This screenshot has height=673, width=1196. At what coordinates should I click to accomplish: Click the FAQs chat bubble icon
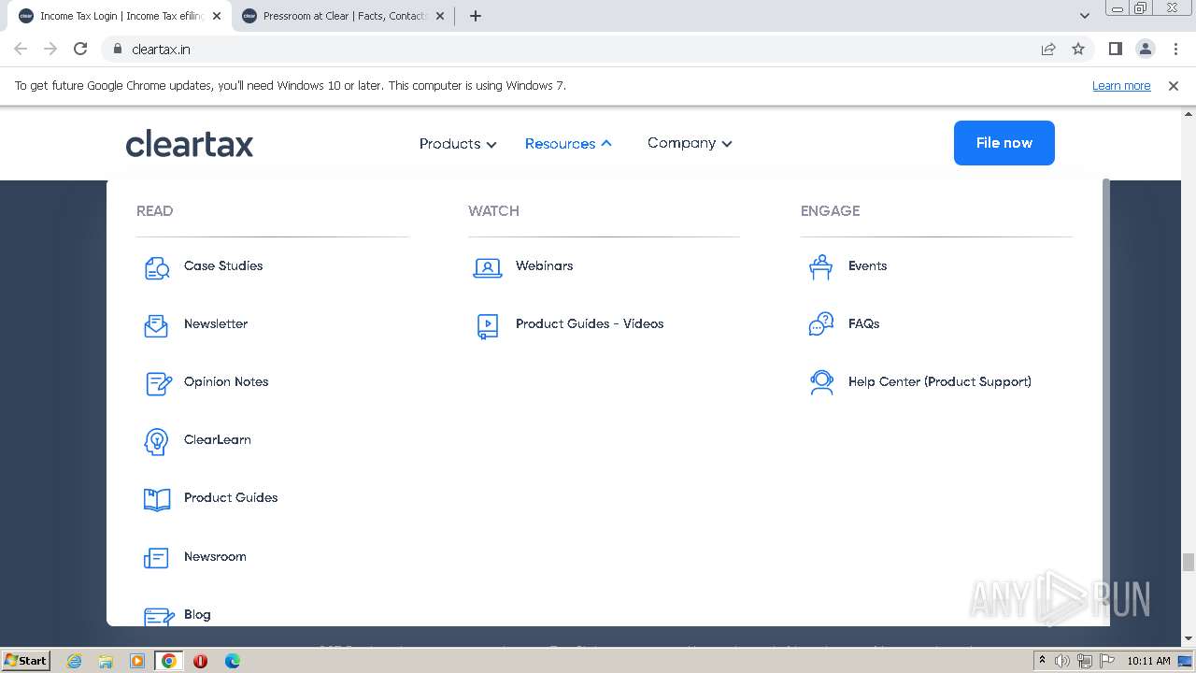point(820,324)
